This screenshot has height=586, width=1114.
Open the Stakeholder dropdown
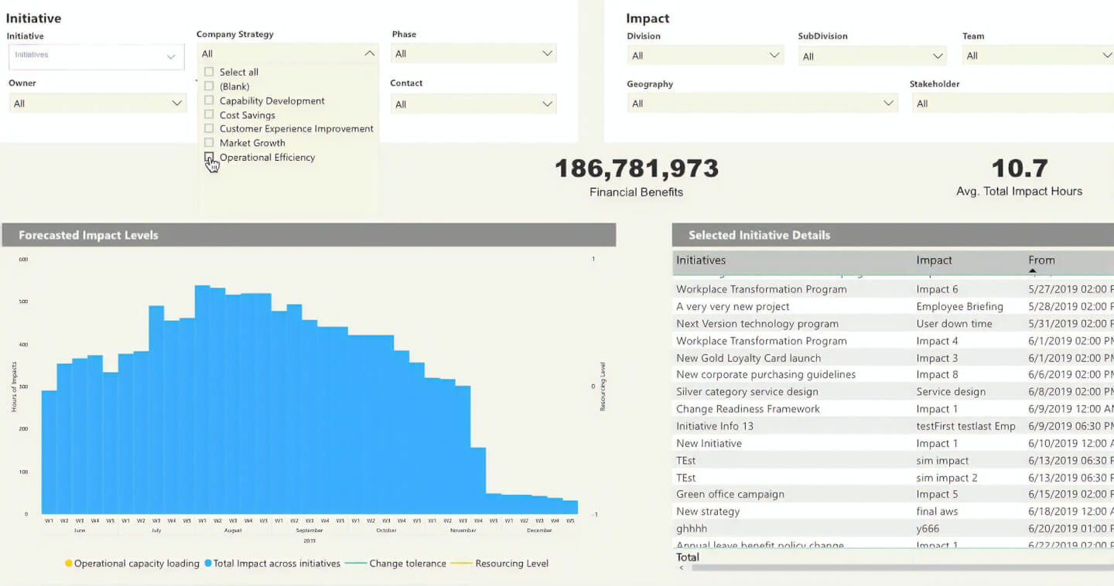pyautogui.click(x=1012, y=103)
